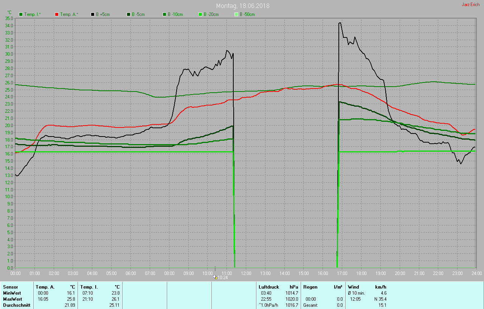484x309 pixels.
Task: Click the '35.0' value on the temperature axis
Action: pos(9,18)
